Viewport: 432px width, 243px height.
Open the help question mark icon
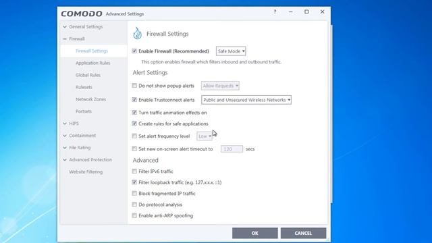click(275, 12)
